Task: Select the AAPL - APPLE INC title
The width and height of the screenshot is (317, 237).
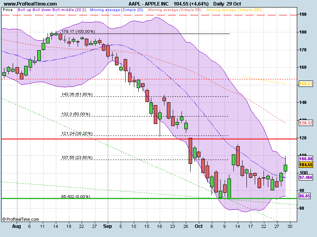Action: [149, 4]
